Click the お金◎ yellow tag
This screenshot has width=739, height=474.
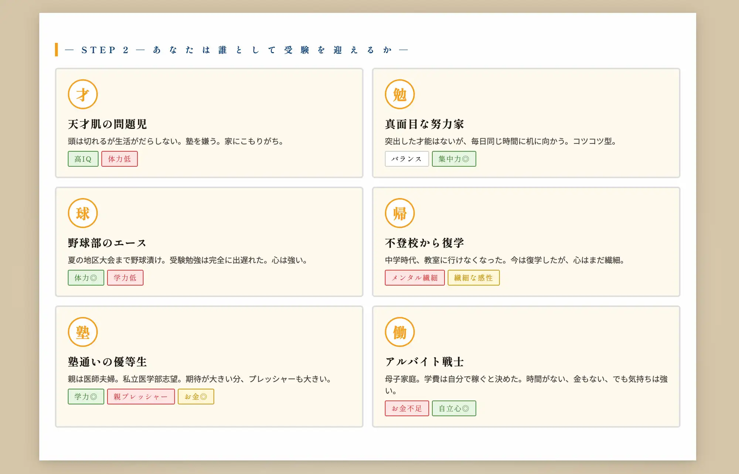196,396
